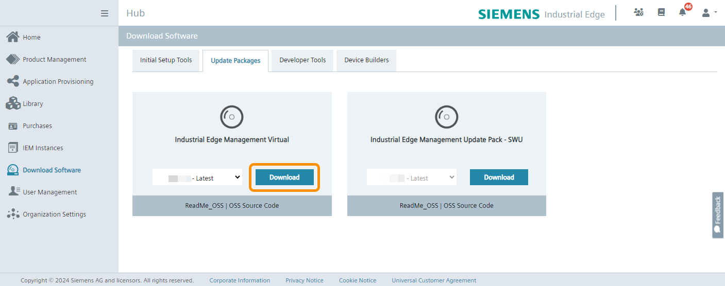Open the documentation book icon in header
Image resolution: width=725 pixels, height=286 pixels.
(x=661, y=12)
